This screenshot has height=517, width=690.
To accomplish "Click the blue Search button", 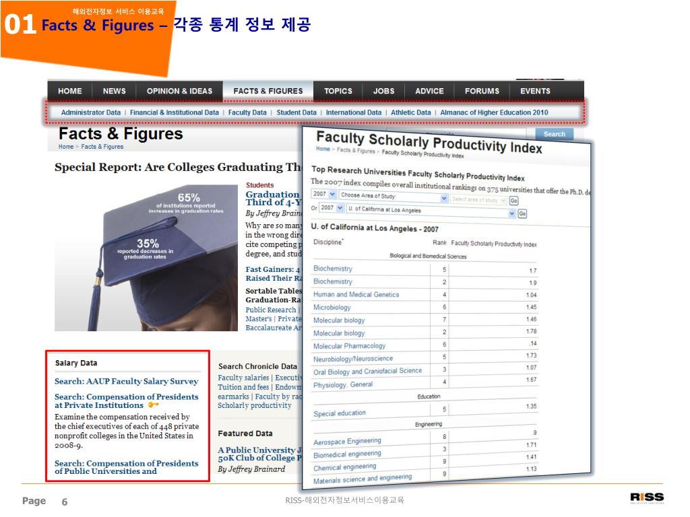I will point(554,134).
